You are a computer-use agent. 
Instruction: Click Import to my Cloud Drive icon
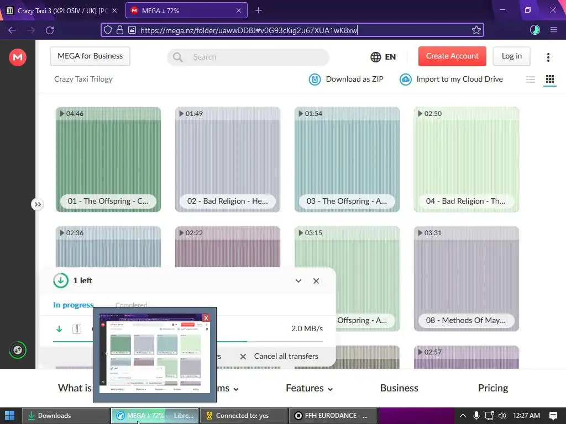click(405, 79)
